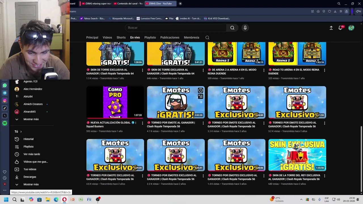Switch to Contenido del canal browser tab
Screen dimensions: 363x204
tap(128, 4)
